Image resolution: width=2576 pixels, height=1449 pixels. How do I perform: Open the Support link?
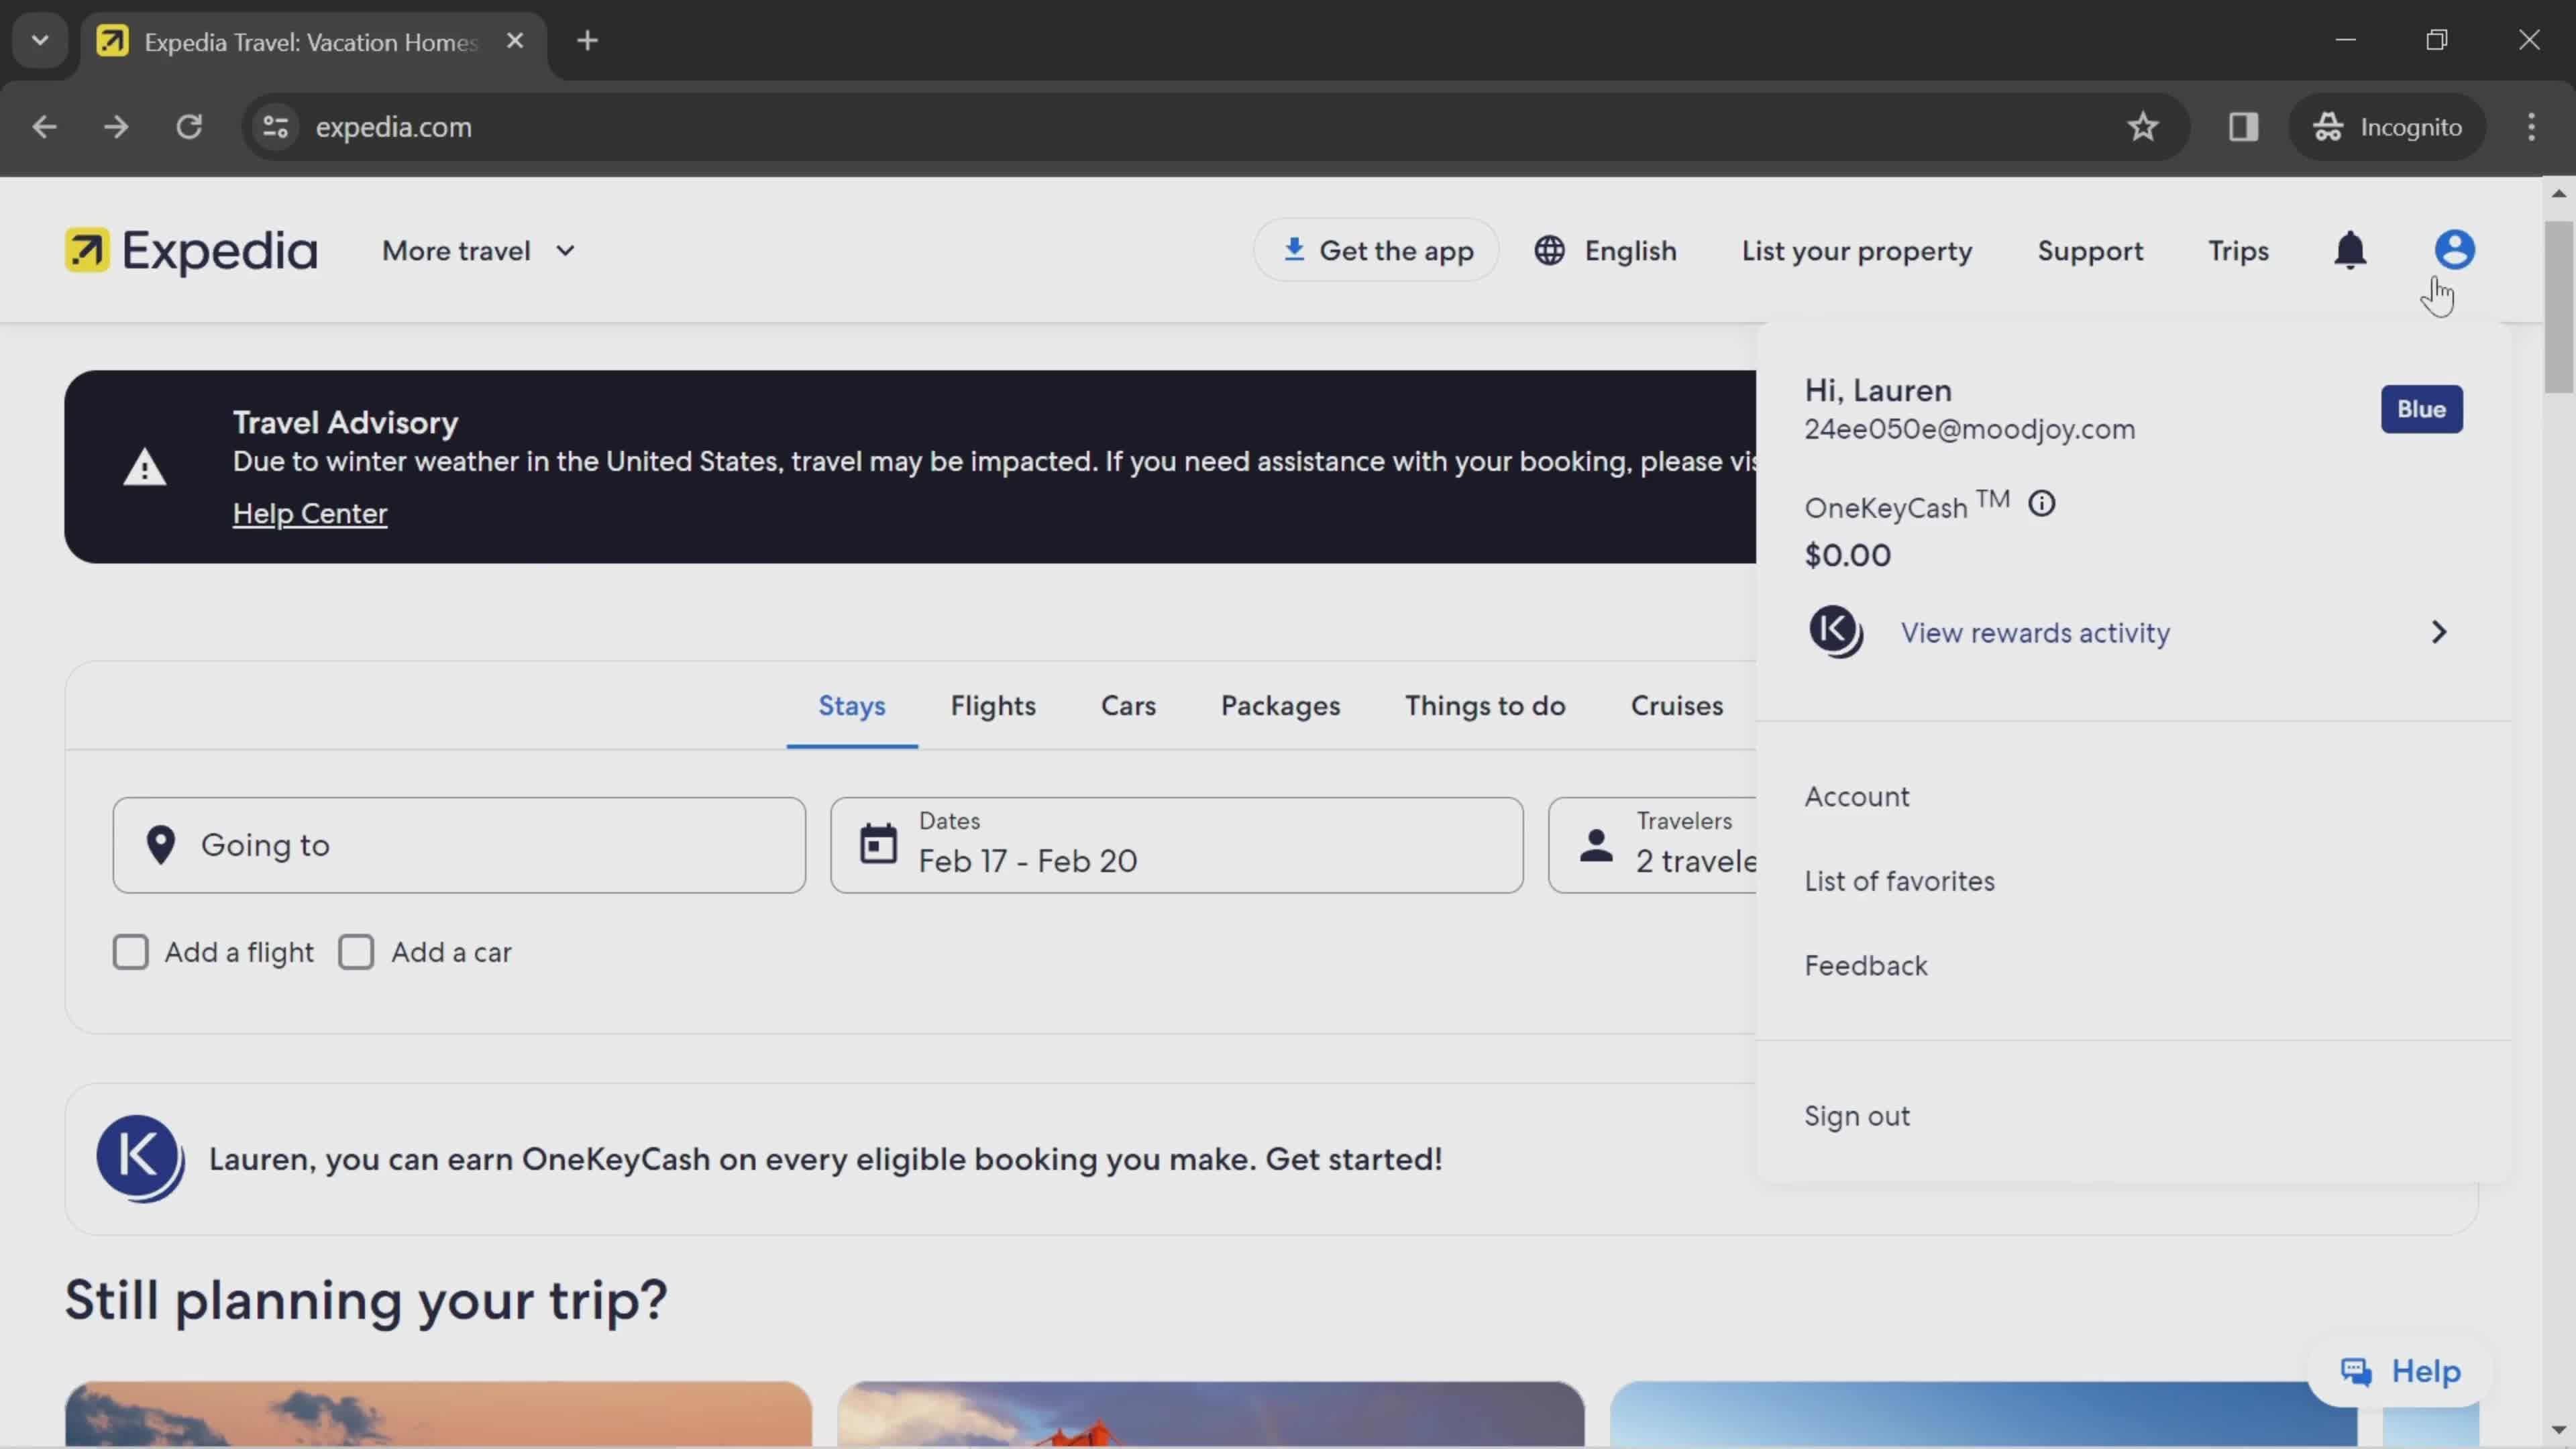click(x=2090, y=251)
